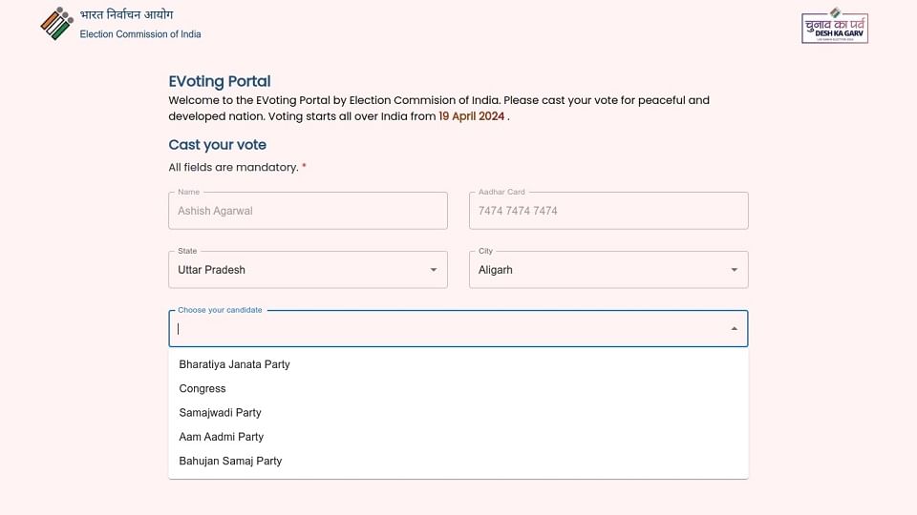Choose Congress from candidate options
The height and width of the screenshot is (515, 917).
pos(203,388)
